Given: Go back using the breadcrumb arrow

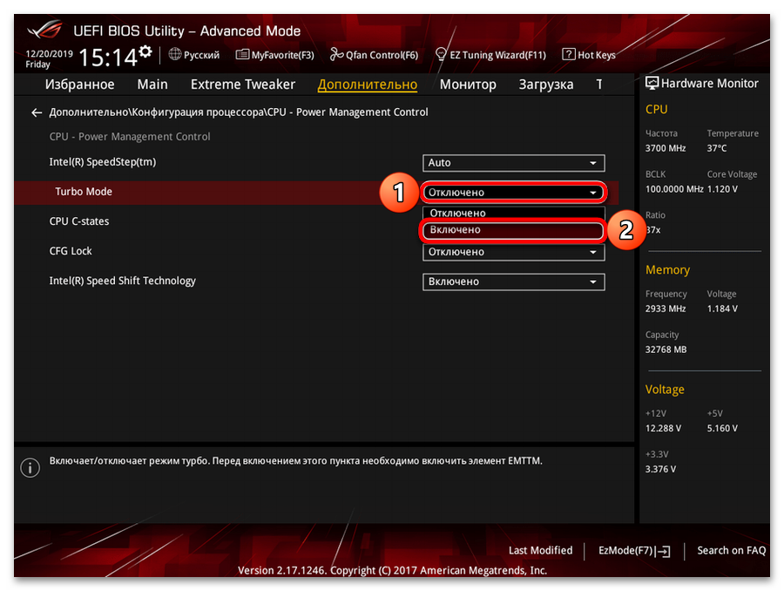Looking at the screenshot, I should (37, 112).
